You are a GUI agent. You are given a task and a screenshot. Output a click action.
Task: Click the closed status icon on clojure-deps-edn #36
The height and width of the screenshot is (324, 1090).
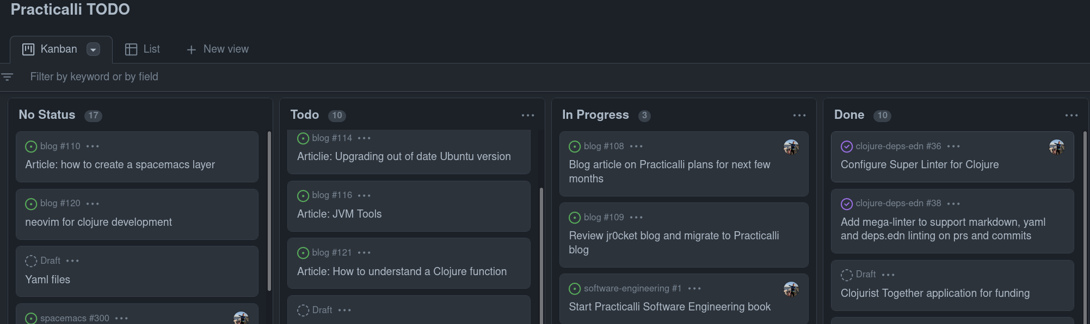[846, 147]
